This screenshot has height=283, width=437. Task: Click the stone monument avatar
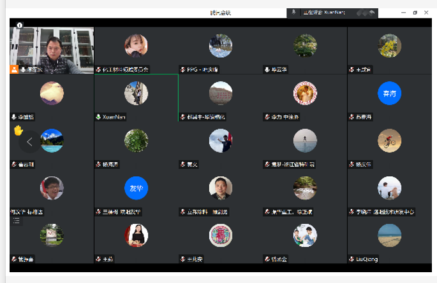[52, 235]
